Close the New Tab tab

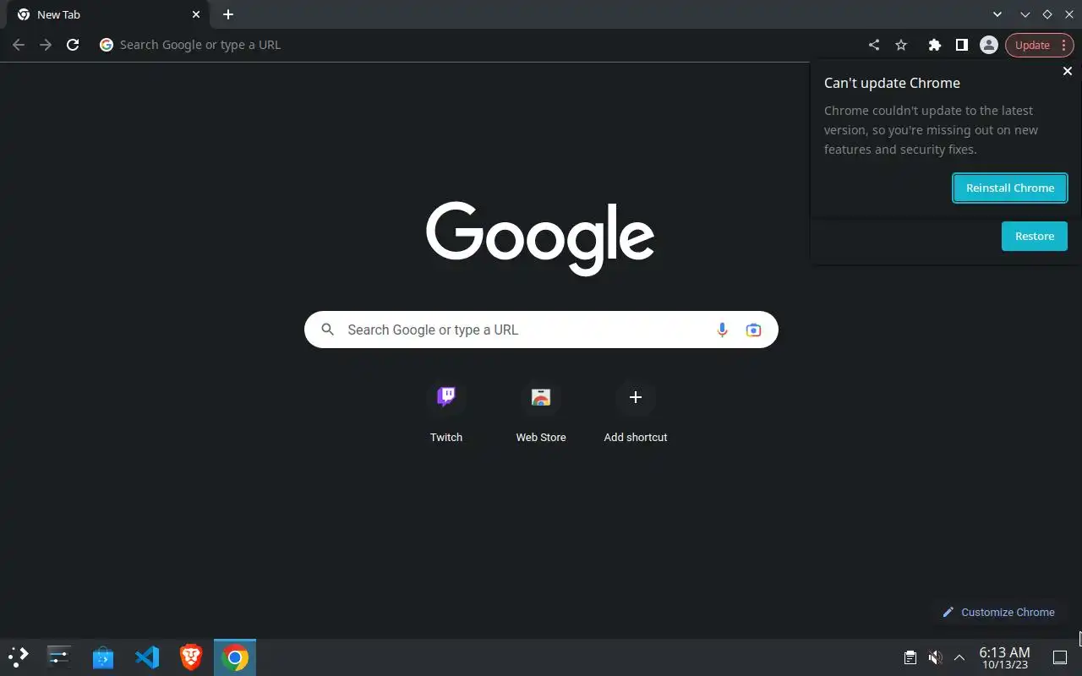pyautogui.click(x=196, y=14)
